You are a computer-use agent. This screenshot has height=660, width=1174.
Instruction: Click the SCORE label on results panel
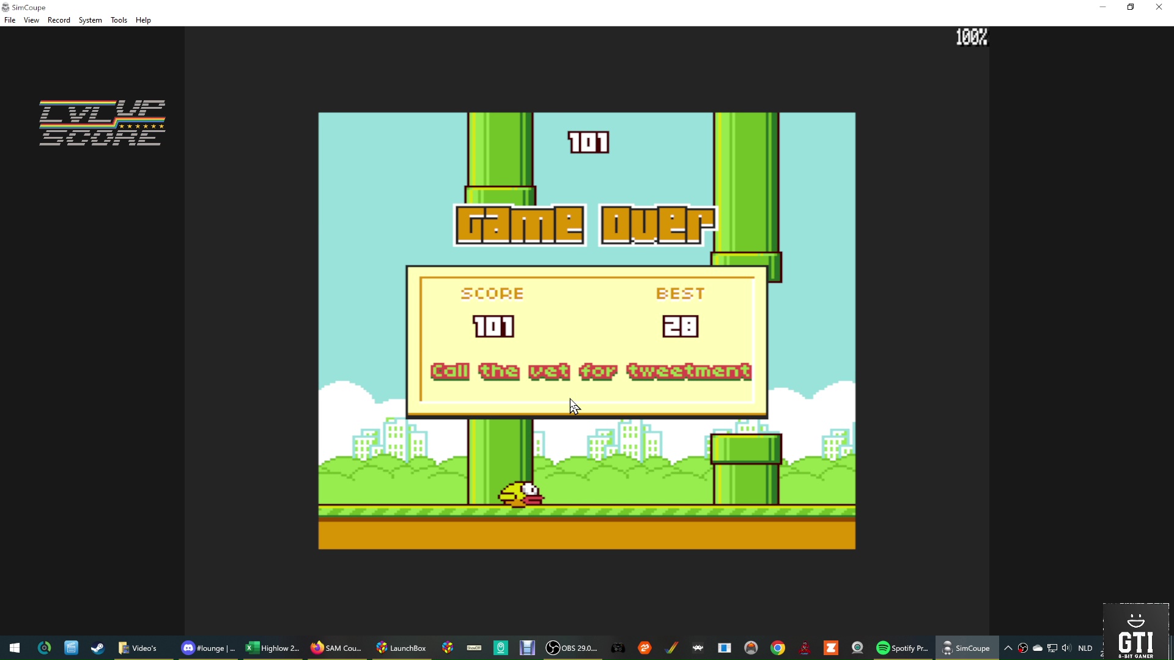tap(492, 294)
